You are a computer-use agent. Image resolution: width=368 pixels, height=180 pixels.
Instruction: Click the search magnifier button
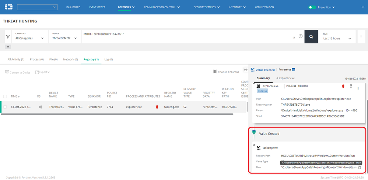311,36
